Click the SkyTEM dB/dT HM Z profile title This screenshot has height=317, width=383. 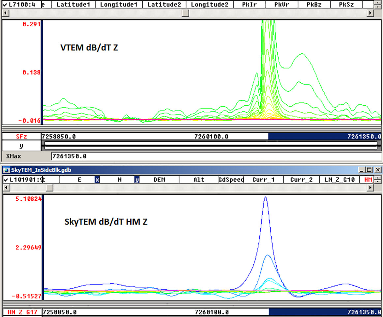(x=106, y=222)
